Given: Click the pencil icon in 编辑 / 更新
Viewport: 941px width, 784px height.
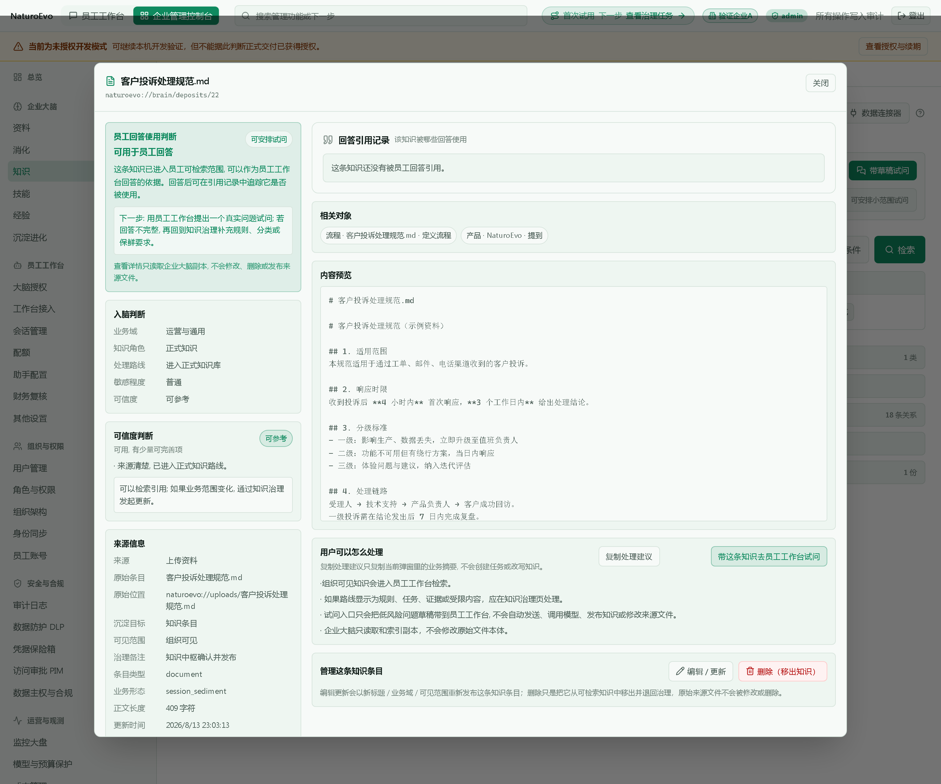Looking at the screenshot, I should click(x=680, y=671).
